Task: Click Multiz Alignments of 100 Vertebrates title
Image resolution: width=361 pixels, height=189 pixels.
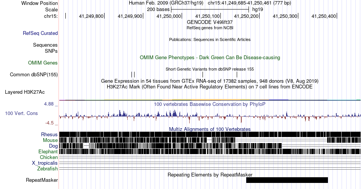Action: [210, 129]
